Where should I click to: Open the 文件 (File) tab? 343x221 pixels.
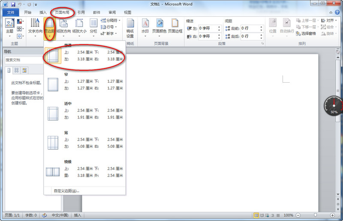pyautogui.click(x=11, y=12)
